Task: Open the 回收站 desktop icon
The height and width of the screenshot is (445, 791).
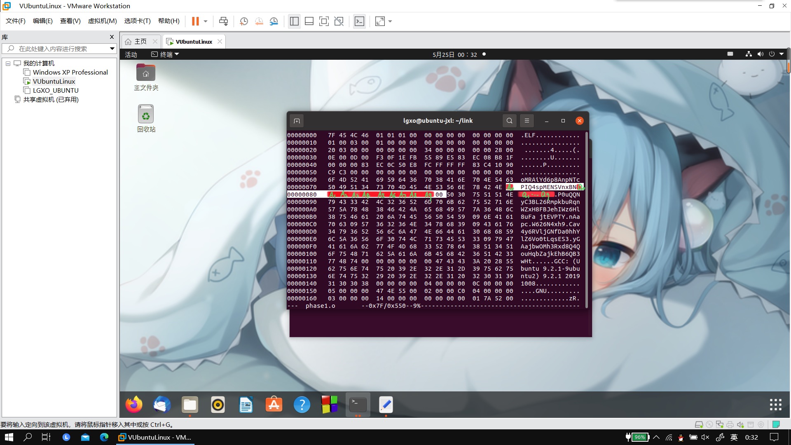Action: coord(146,118)
